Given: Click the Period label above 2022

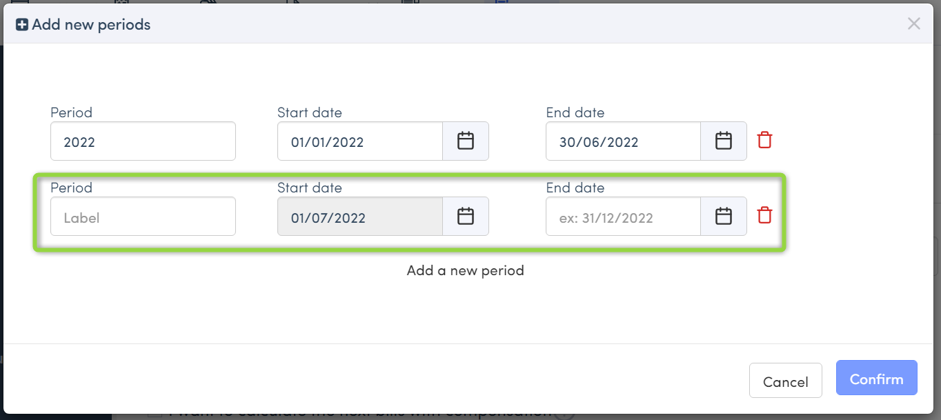Looking at the screenshot, I should pos(71,112).
